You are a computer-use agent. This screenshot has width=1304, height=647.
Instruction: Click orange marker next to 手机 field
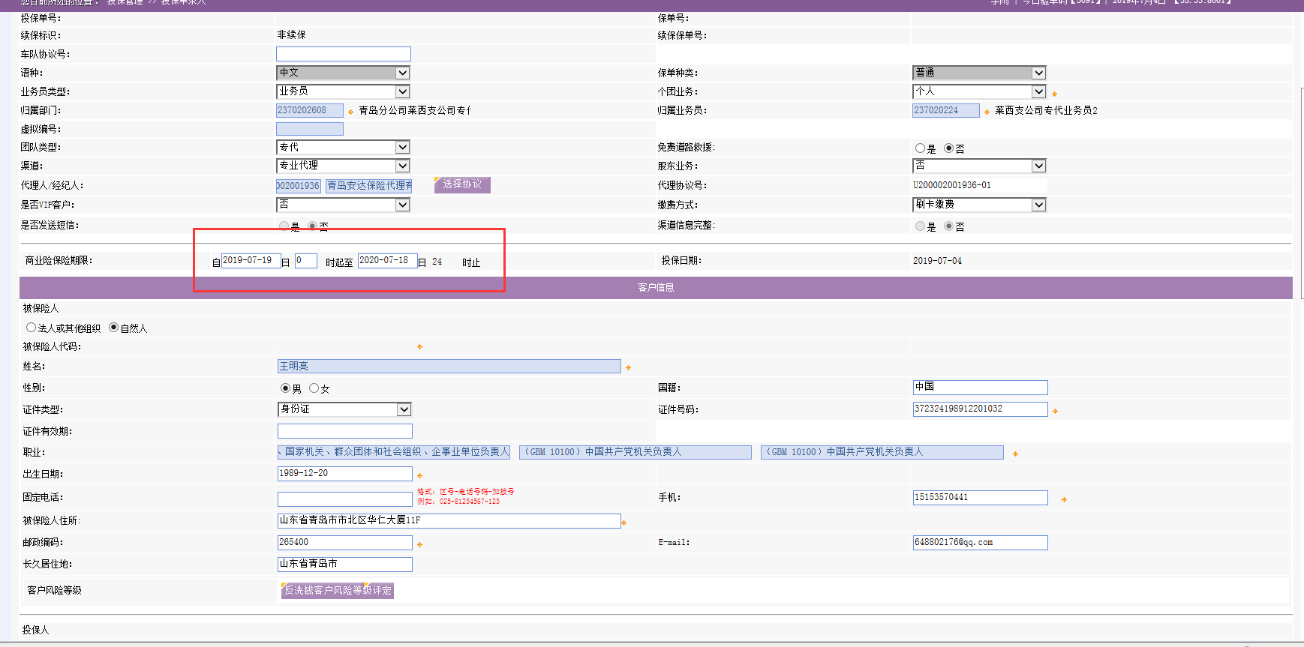[1064, 499]
